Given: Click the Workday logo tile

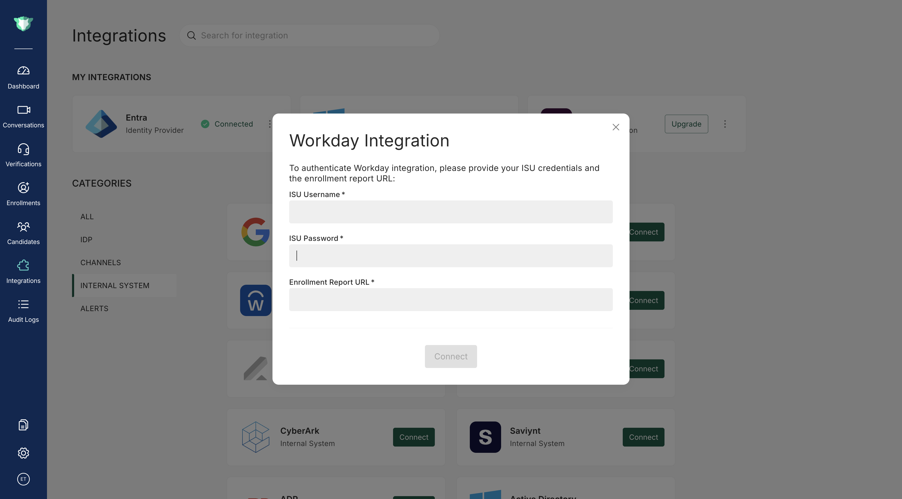Looking at the screenshot, I should [256, 300].
